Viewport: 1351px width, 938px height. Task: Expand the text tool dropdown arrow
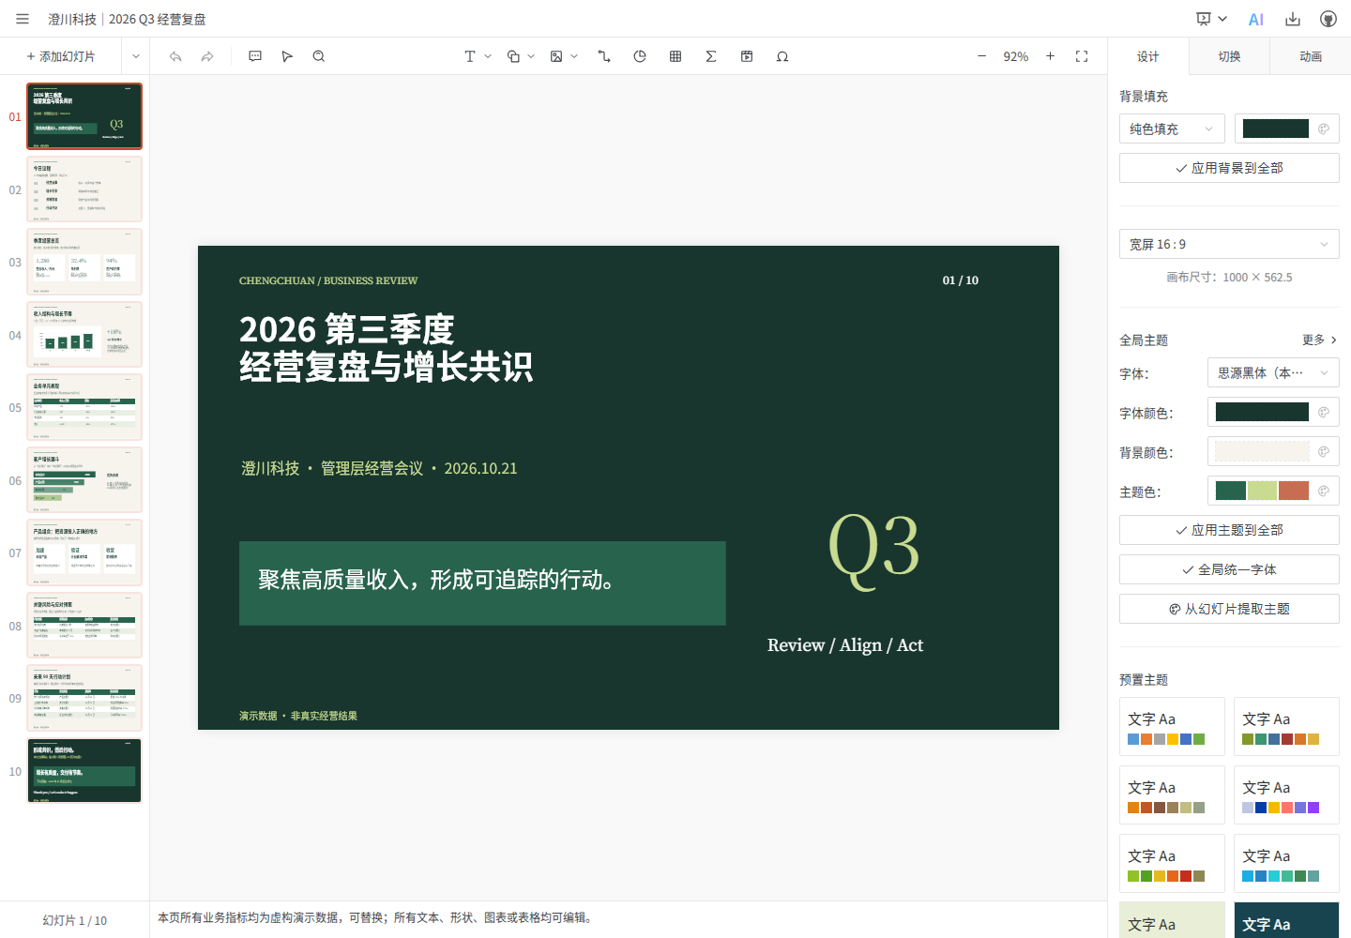tap(488, 56)
